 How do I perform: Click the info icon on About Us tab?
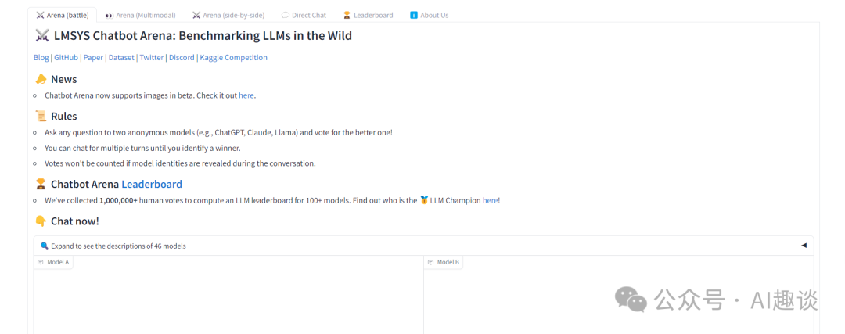click(414, 15)
